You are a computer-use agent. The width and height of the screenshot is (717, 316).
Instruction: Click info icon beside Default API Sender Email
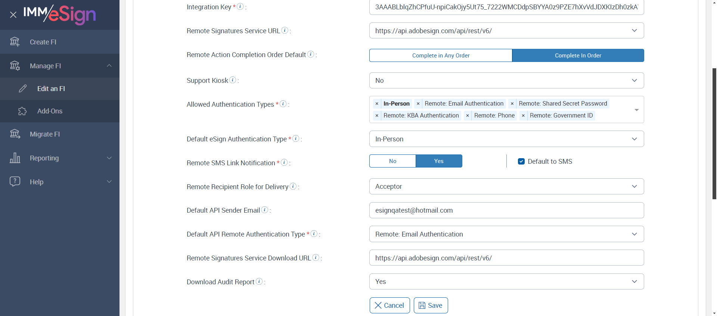coord(265,210)
